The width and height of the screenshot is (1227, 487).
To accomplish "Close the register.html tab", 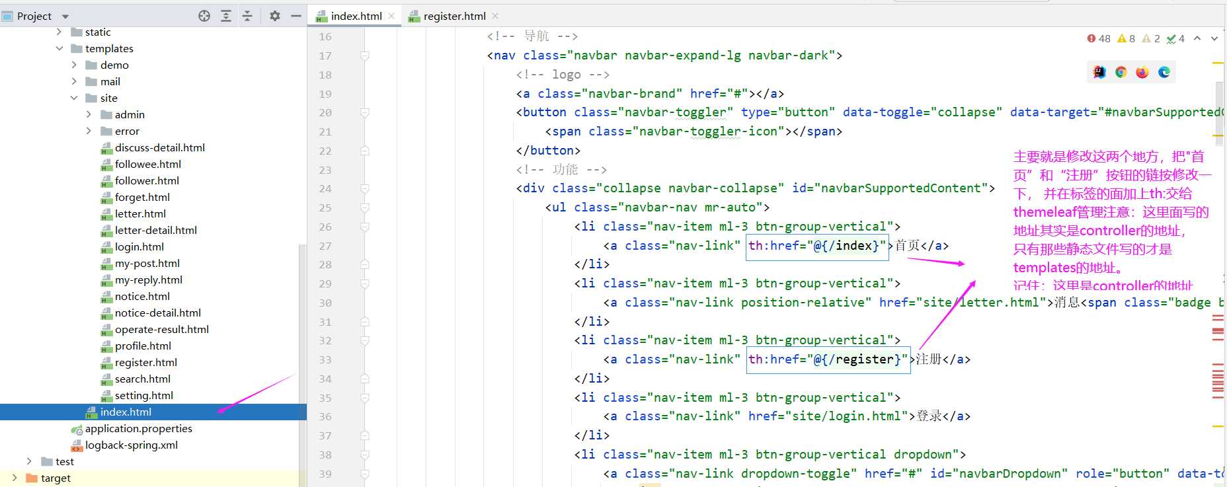I will [495, 16].
